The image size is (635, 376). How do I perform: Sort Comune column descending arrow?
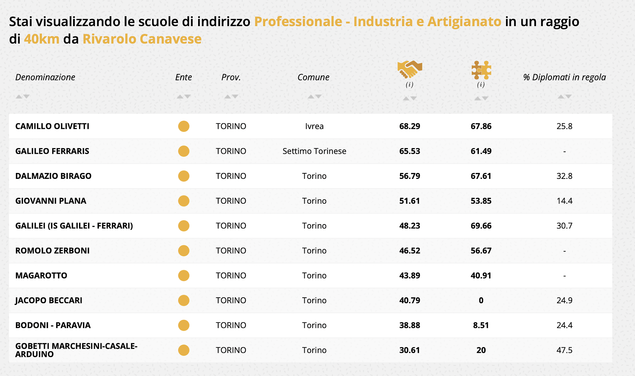(x=318, y=97)
